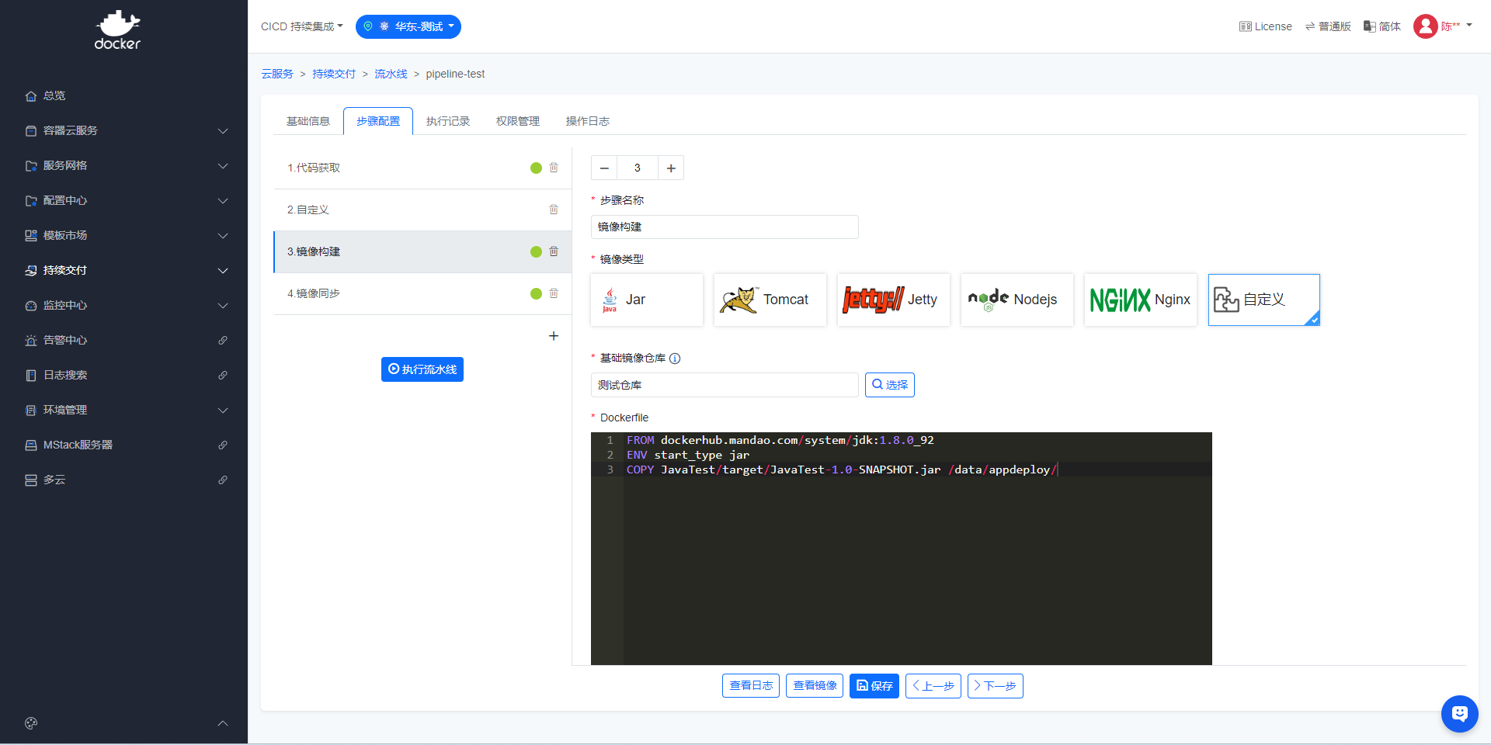The width and height of the screenshot is (1491, 745).
Task: Expand the 容器云服务 sidebar menu
Action: pyautogui.click(x=124, y=130)
